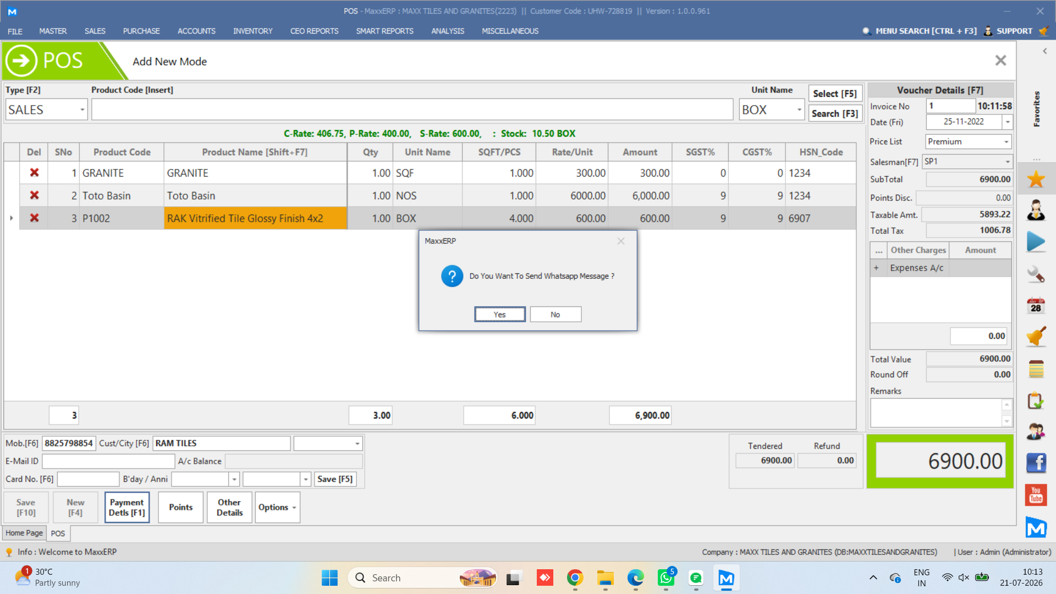Click into the Product Code input field
1056x594 pixels.
pos(412,110)
